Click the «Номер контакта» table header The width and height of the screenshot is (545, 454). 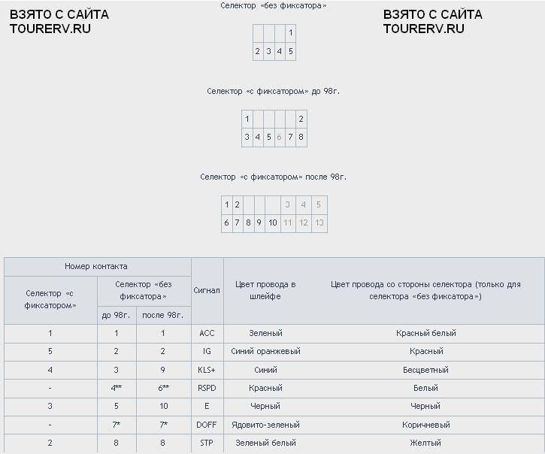[96, 266]
